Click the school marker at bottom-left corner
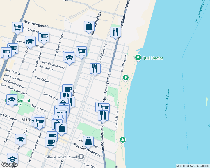The height and width of the screenshot is (168, 210). 12,159
